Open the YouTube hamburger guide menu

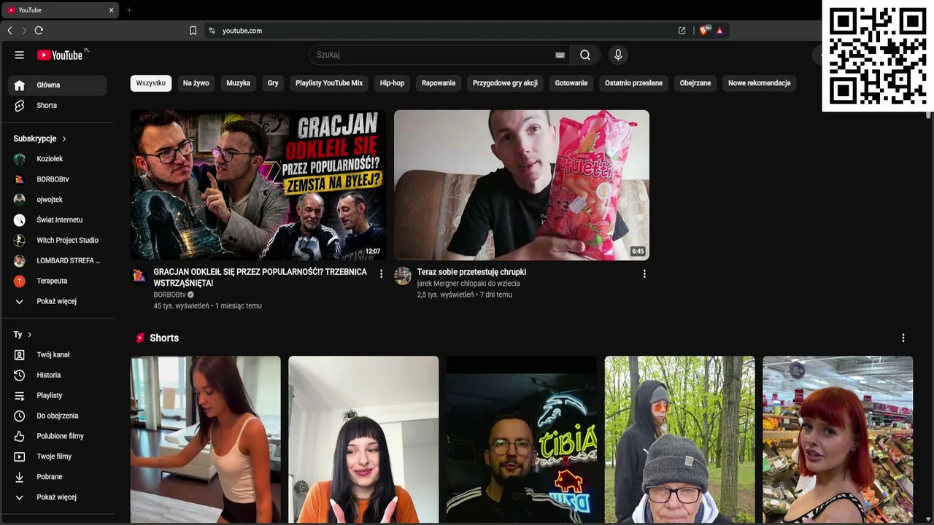[20, 55]
